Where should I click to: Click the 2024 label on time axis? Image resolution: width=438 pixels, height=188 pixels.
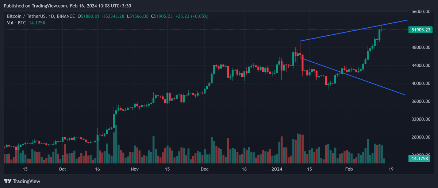[277, 169]
